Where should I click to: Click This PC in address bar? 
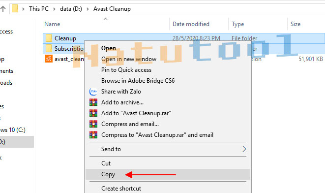point(39,9)
